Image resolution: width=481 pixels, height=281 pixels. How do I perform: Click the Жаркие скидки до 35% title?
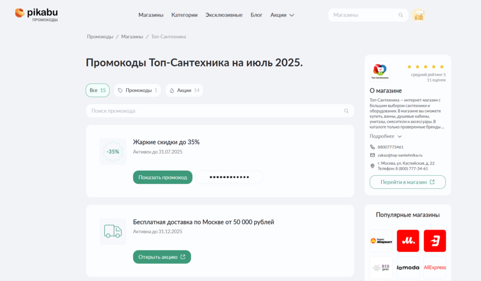pos(166,142)
